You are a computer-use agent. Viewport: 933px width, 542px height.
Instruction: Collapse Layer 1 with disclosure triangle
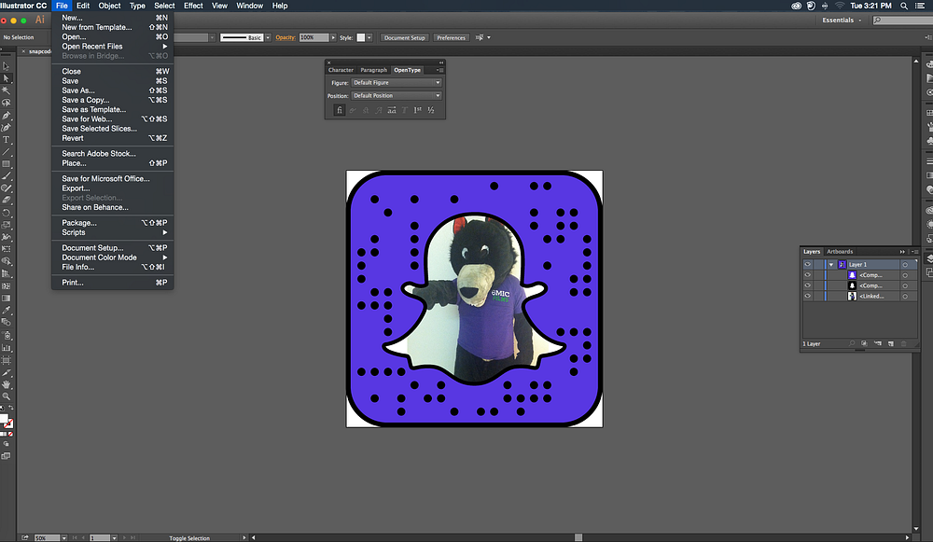831,265
